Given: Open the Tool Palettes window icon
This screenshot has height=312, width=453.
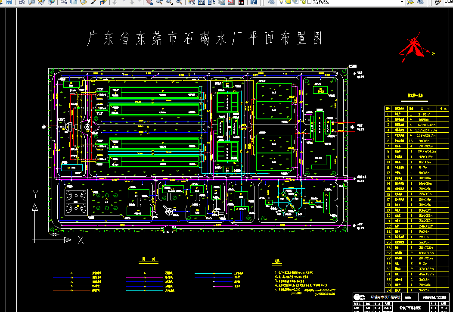Looking at the screenshot, I should click(x=211, y=2).
